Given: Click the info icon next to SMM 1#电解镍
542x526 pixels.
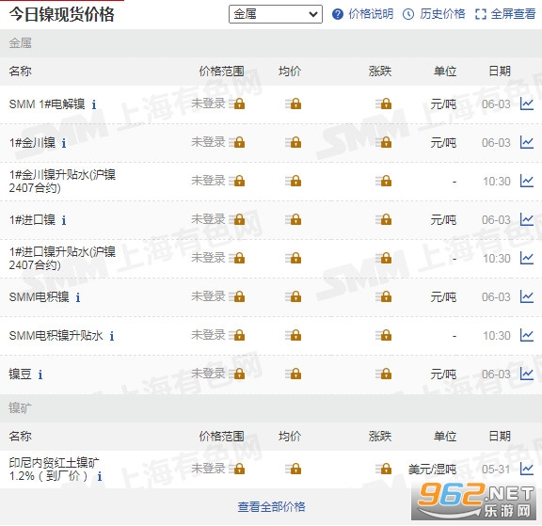Looking at the screenshot, I should pyautogui.click(x=94, y=104).
